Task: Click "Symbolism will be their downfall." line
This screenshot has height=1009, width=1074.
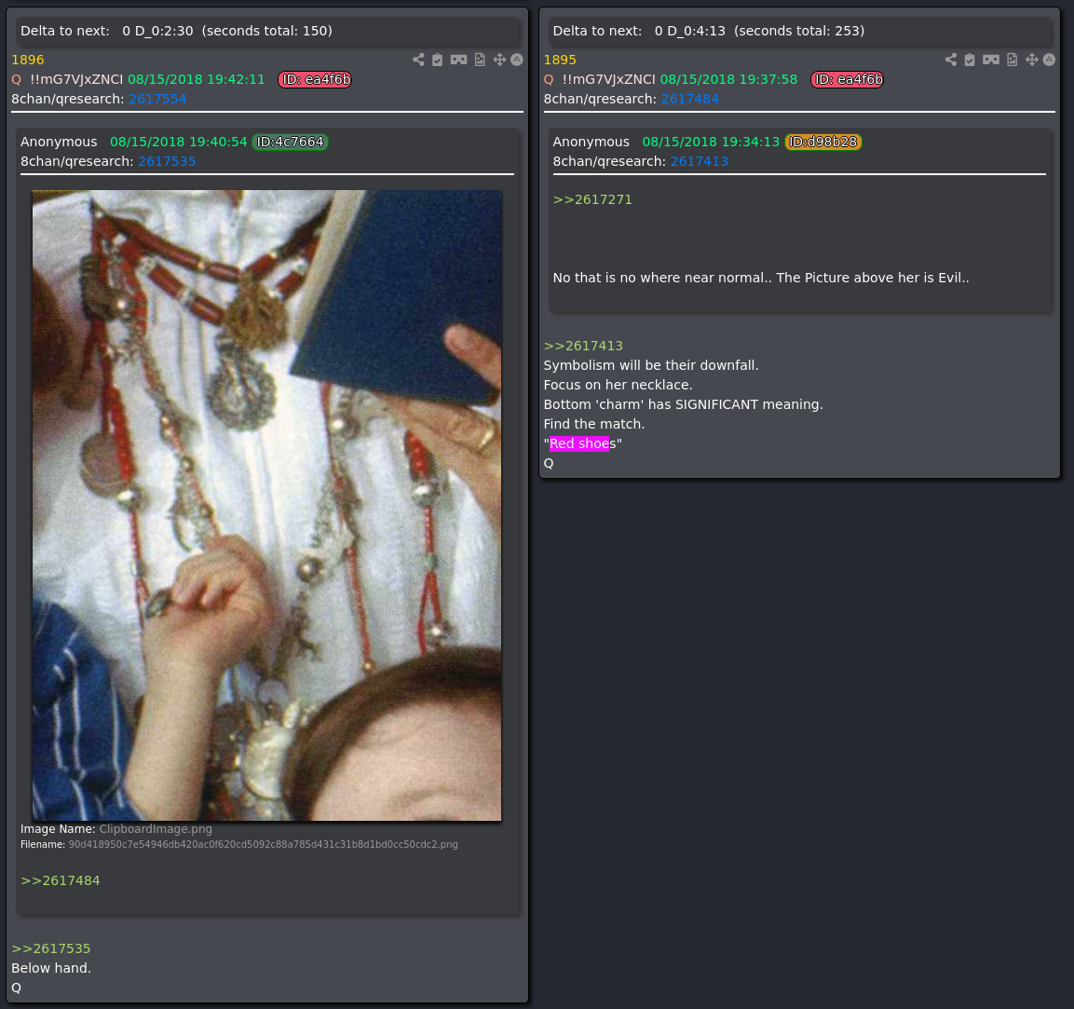Action: click(x=651, y=365)
